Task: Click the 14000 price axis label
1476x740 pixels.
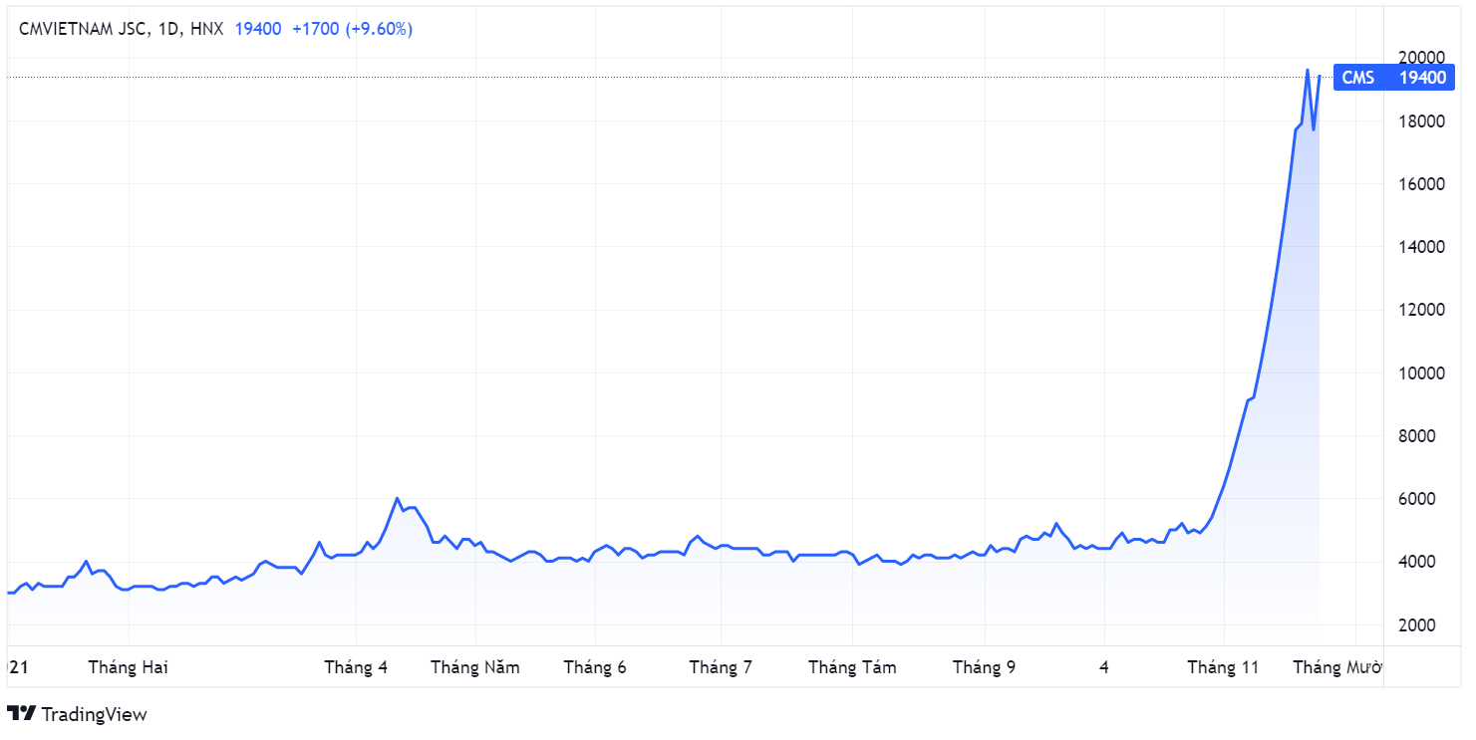Action: [1422, 247]
